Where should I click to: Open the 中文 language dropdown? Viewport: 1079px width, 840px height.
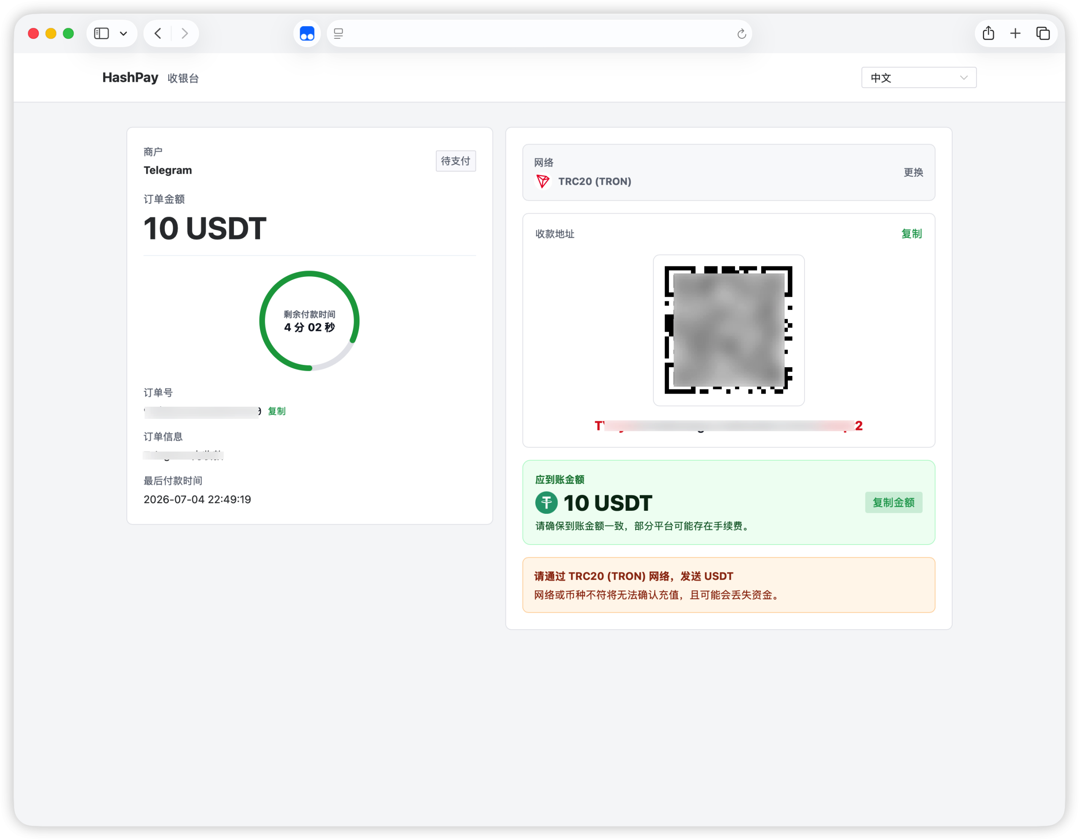918,78
